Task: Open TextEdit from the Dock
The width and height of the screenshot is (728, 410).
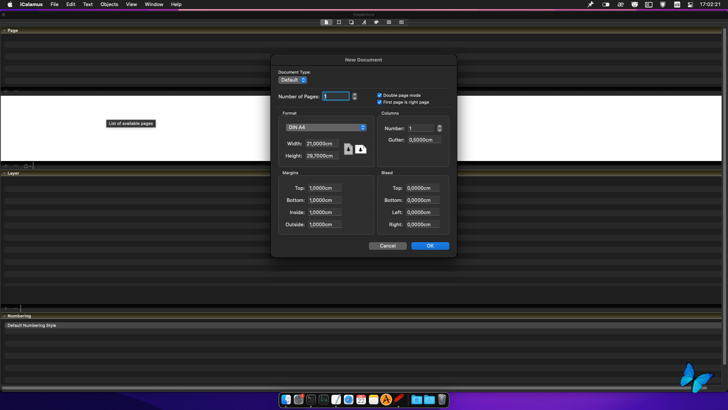Action: [336, 400]
